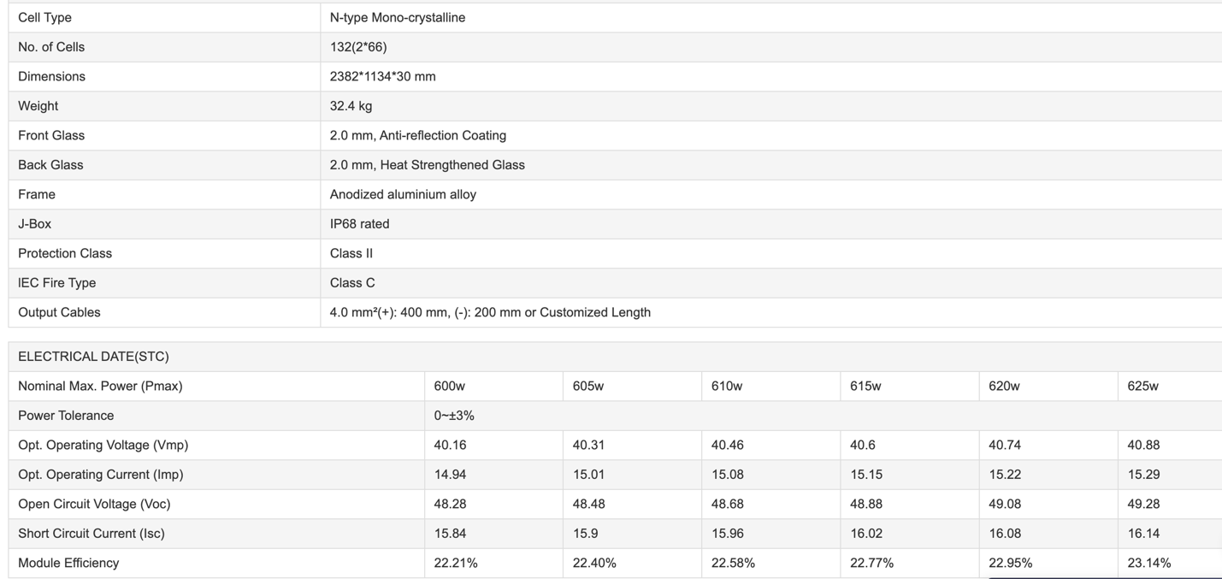Select the 'No. of Cells' row label
Screen dimensions: 1222x579
[51, 47]
